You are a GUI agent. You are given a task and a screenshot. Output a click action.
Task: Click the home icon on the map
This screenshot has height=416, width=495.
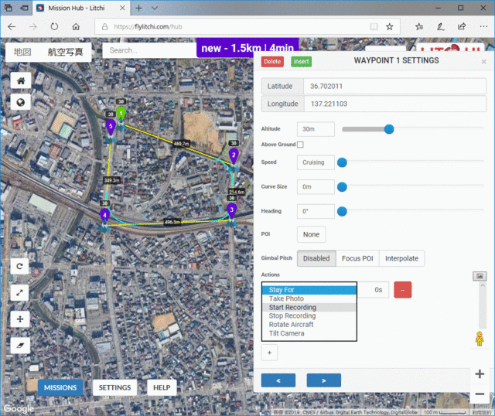tap(21, 80)
